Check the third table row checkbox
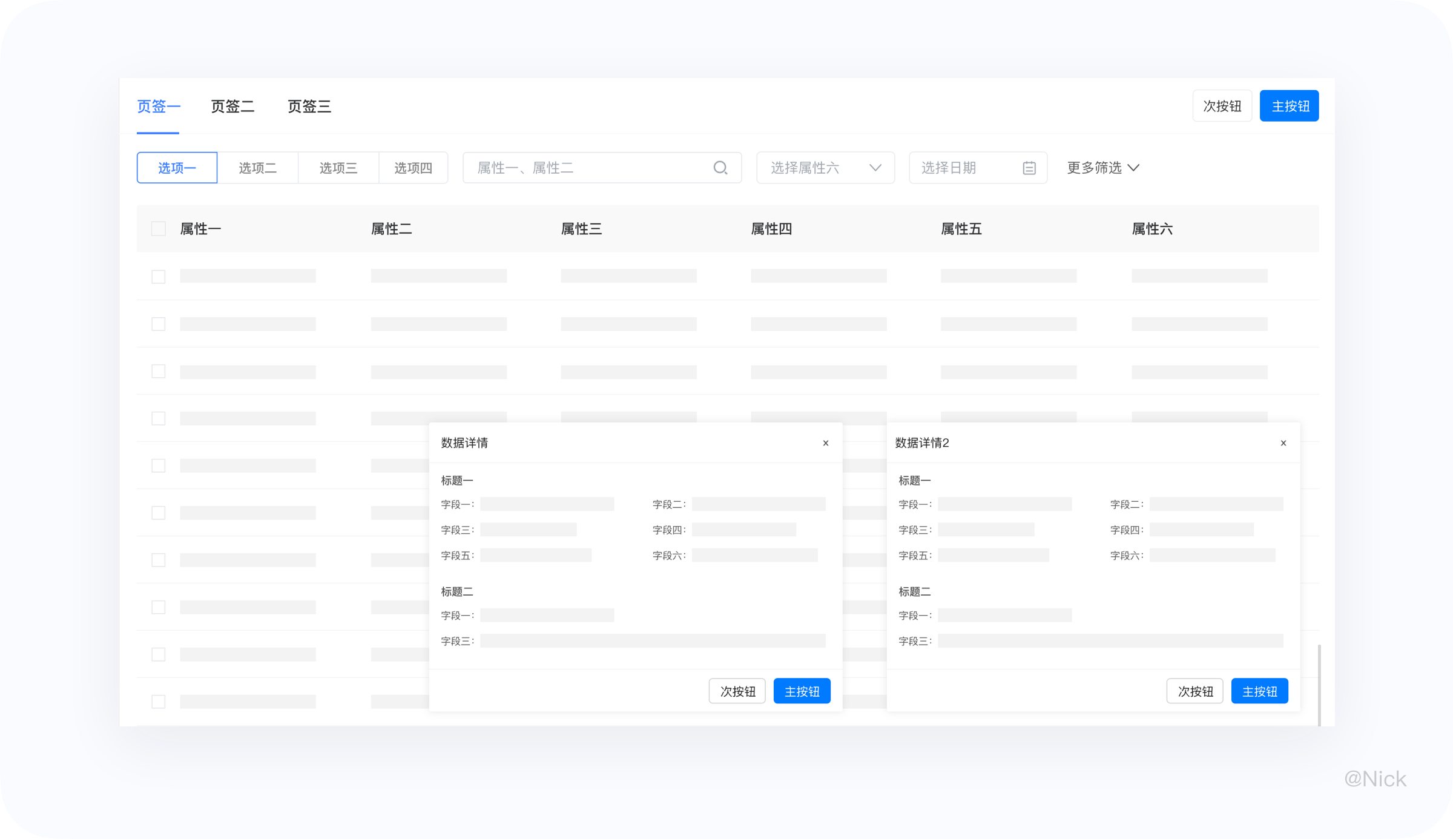Screen dimensions: 1453x839 point(159,371)
